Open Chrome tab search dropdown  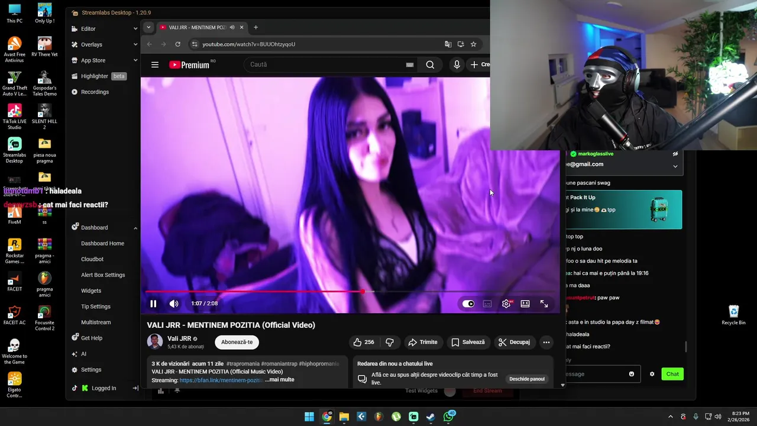(148, 27)
